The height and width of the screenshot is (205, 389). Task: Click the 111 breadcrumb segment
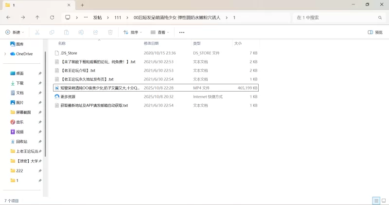(118, 18)
